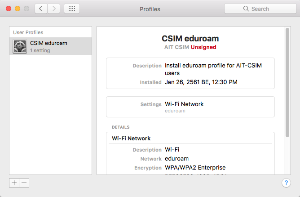Click the User Profiles list header
The image size is (300, 197).
tap(28, 32)
